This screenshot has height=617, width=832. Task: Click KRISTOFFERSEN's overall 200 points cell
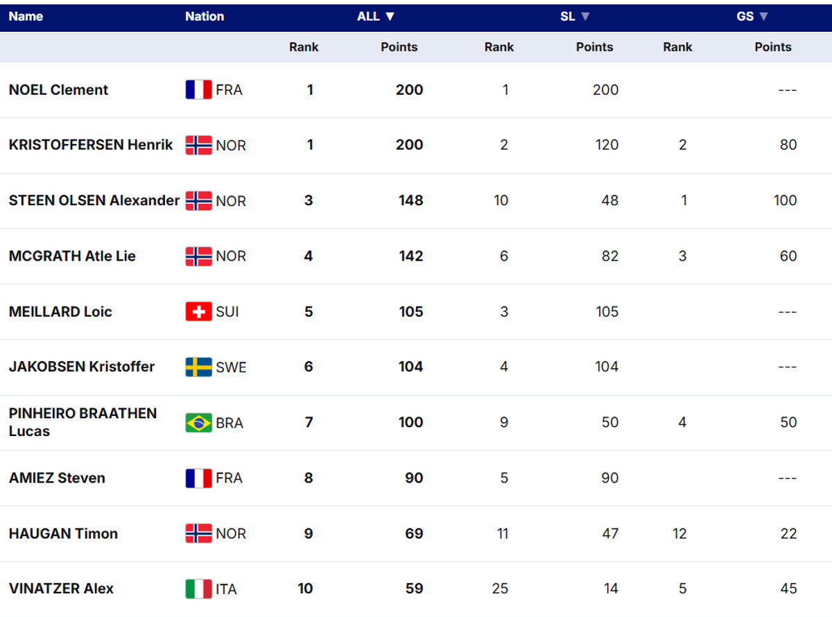click(x=409, y=145)
